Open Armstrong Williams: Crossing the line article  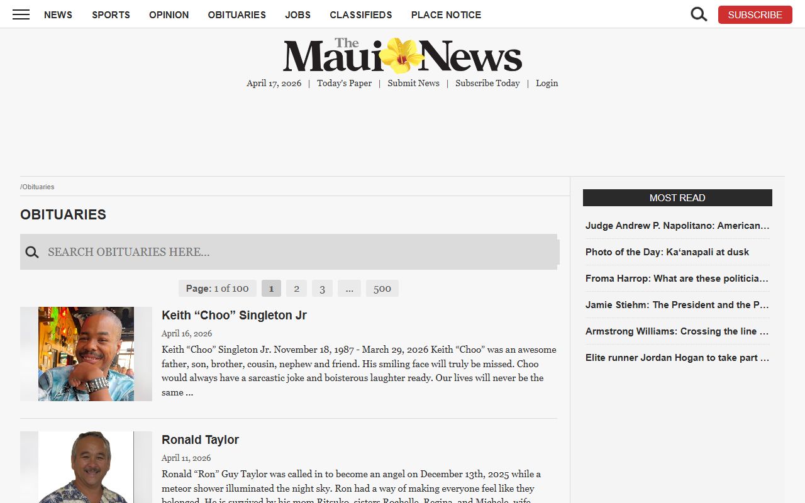(x=677, y=331)
